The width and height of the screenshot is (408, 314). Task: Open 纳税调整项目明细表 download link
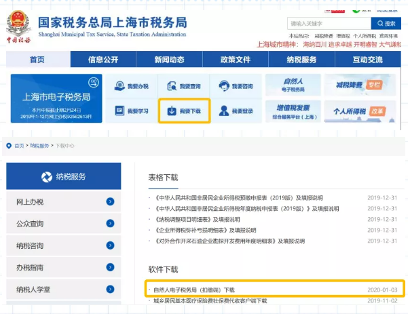(x=198, y=219)
